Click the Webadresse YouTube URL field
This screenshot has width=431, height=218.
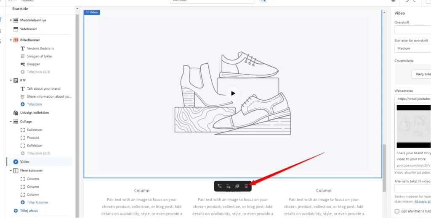(412, 99)
